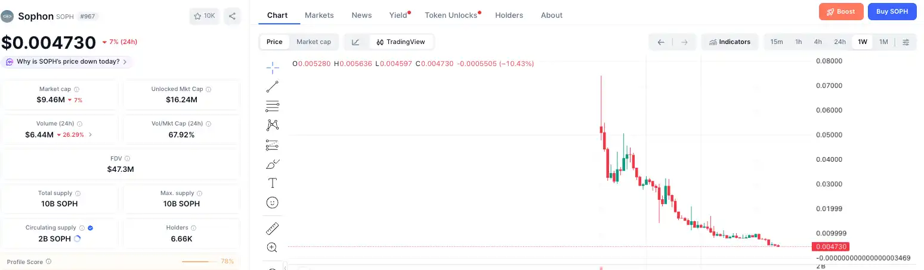Viewport: 924px width, 270px height.
Task: Set chart interval to 1W
Action: (x=863, y=42)
